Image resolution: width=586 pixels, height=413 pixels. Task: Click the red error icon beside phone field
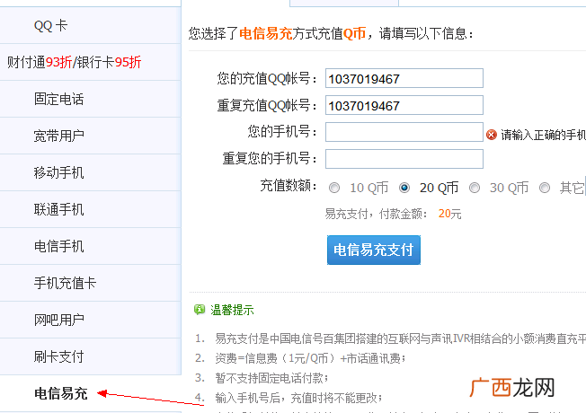click(x=492, y=135)
